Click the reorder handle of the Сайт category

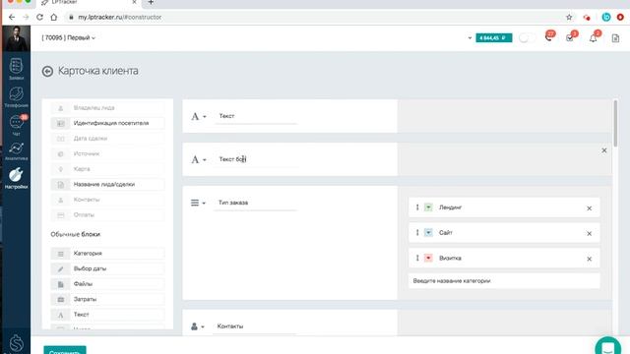(x=417, y=233)
